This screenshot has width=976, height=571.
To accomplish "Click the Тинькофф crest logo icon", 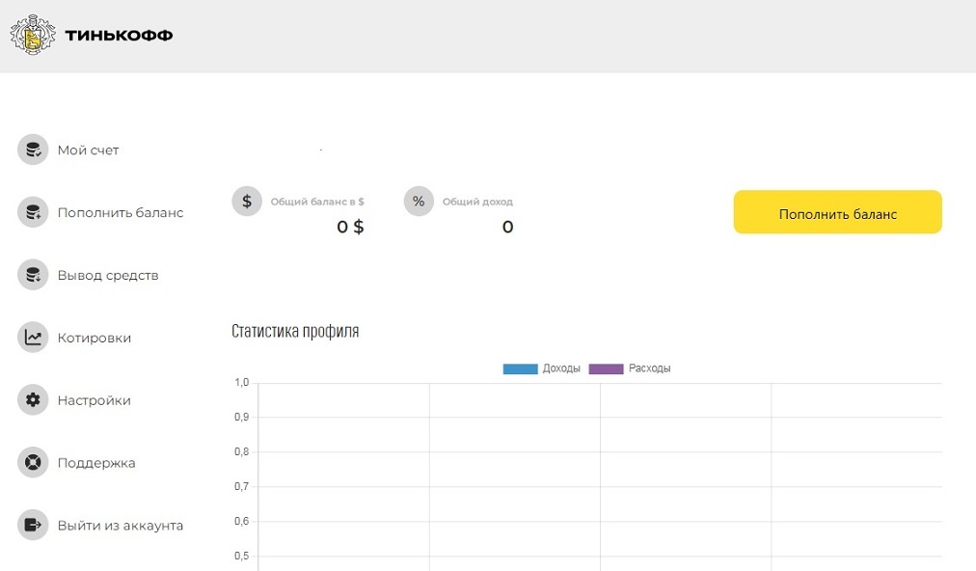I will coord(33,35).
